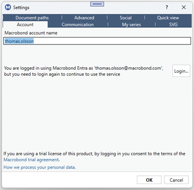Select the Quick view tab
The height and width of the screenshot is (190, 194).
pyautogui.click(x=168, y=18)
